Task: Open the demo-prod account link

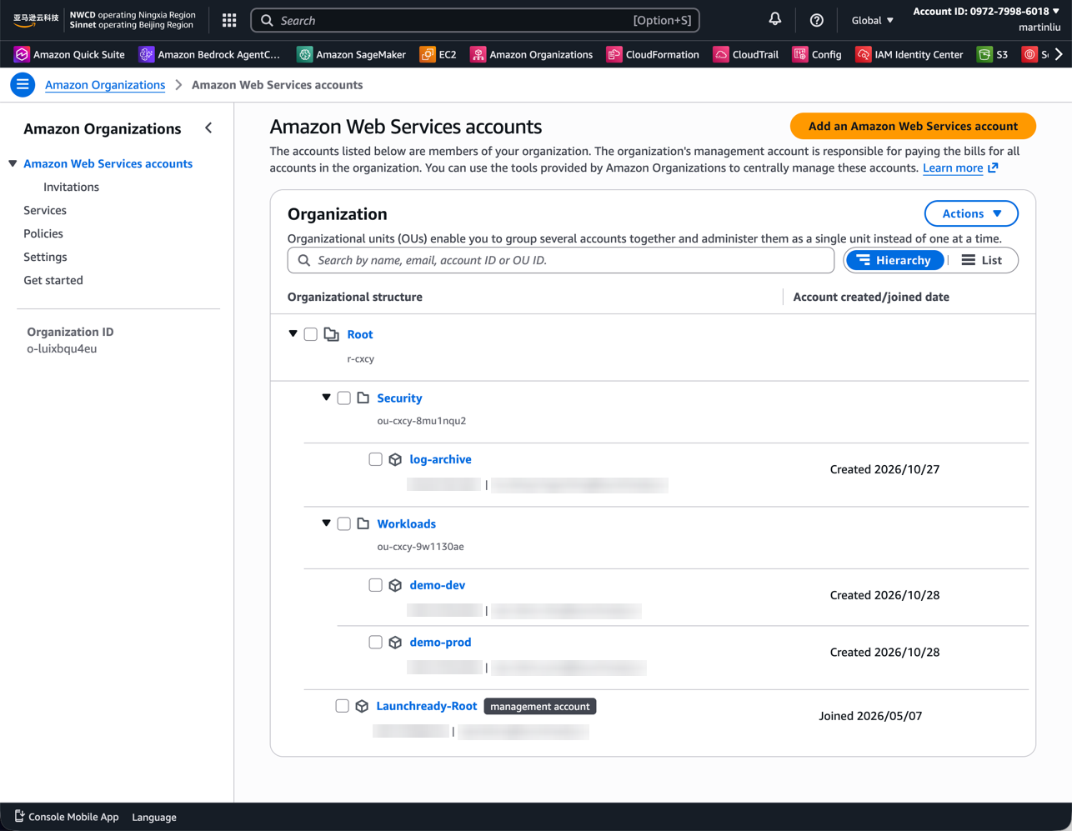Action: (x=440, y=642)
